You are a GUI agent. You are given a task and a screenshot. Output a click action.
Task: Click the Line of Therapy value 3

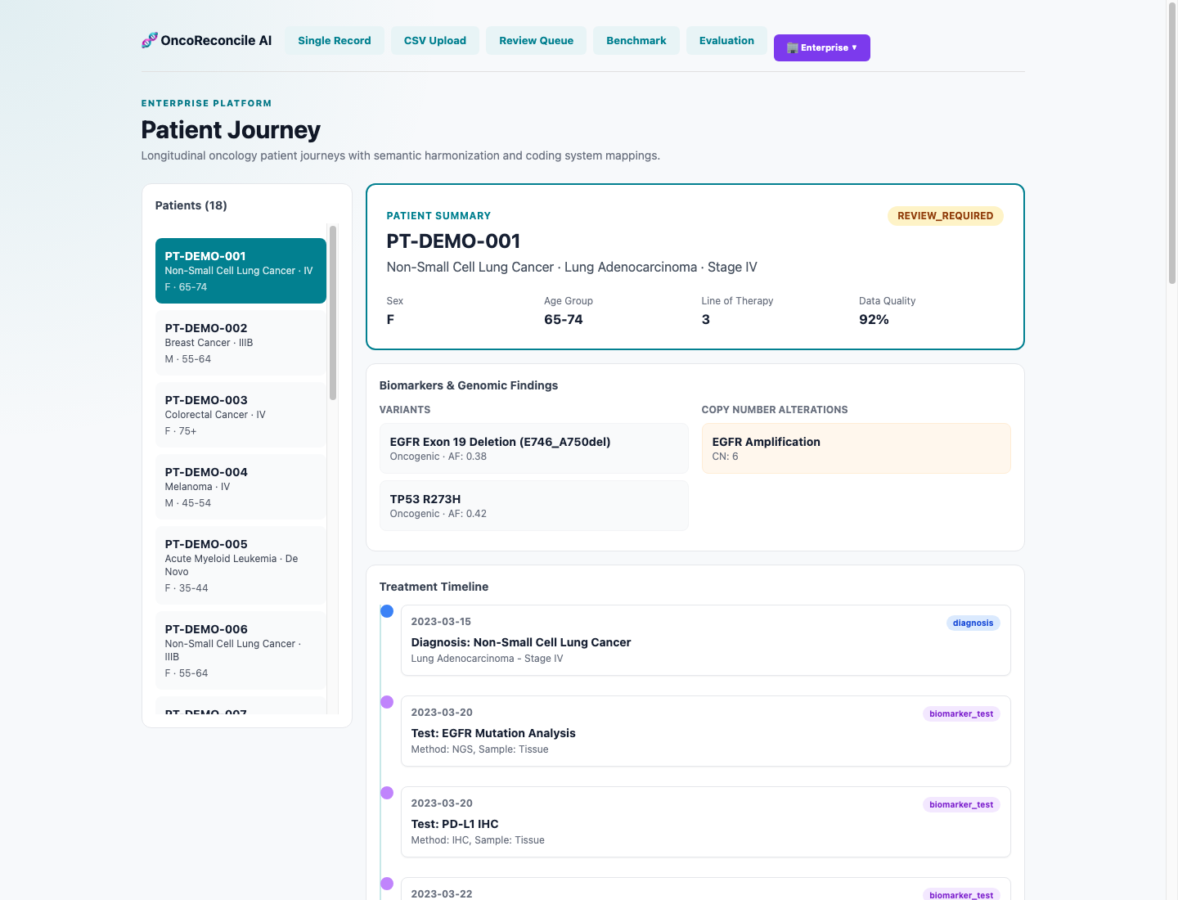(x=705, y=320)
